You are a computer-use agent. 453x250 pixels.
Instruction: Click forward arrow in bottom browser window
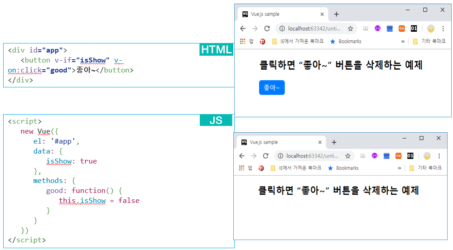click(254, 156)
